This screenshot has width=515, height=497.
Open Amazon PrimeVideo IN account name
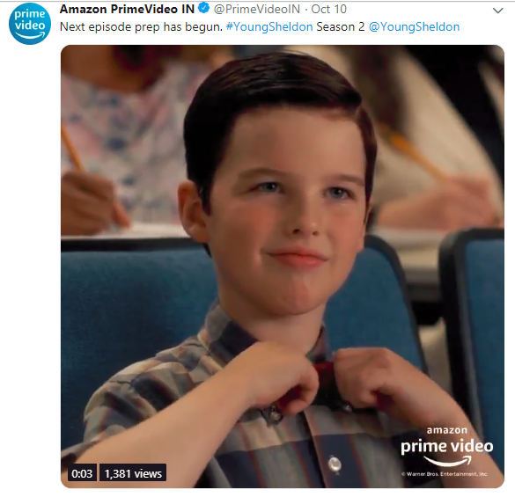127,9
